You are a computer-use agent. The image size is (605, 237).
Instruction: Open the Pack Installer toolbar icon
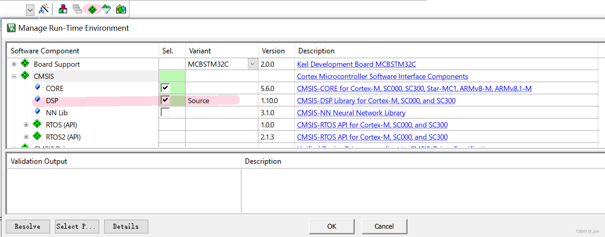(x=121, y=9)
